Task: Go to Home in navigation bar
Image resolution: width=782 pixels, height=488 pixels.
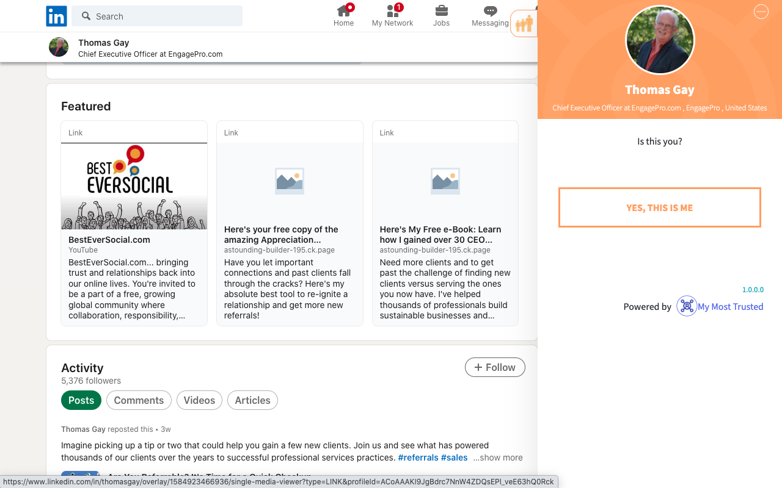Action: 343,16
